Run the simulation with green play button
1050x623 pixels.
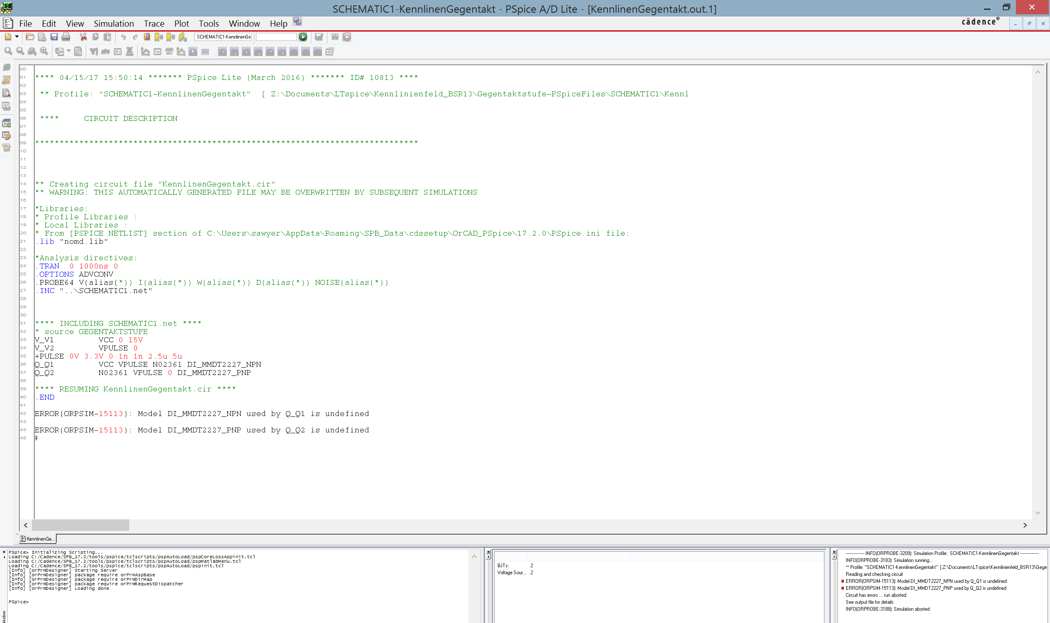pyautogui.click(x=303, y=37)
